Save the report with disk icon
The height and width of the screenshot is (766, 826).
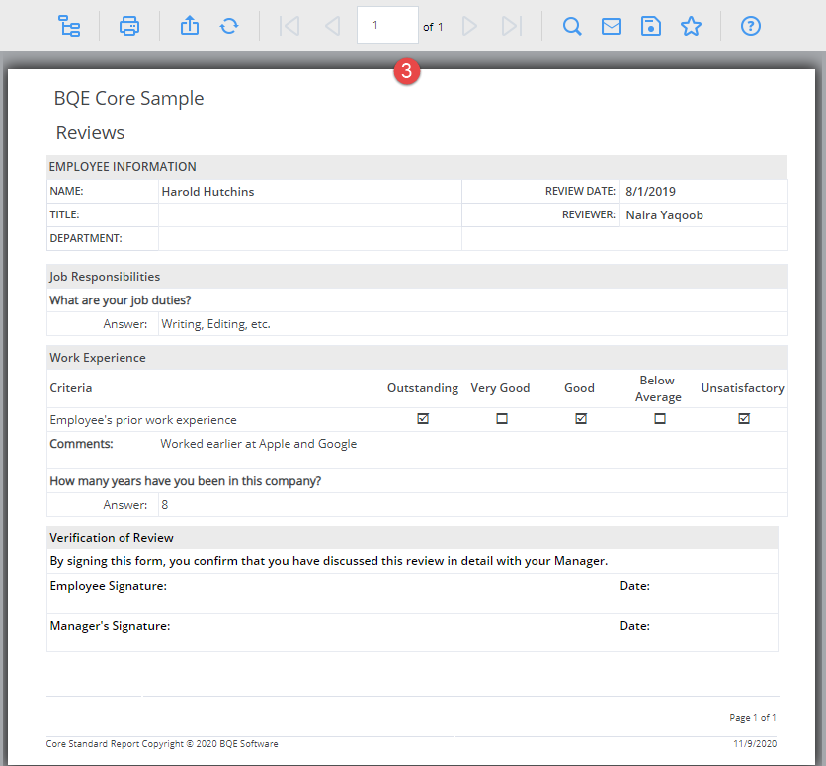tap(651, 26)
